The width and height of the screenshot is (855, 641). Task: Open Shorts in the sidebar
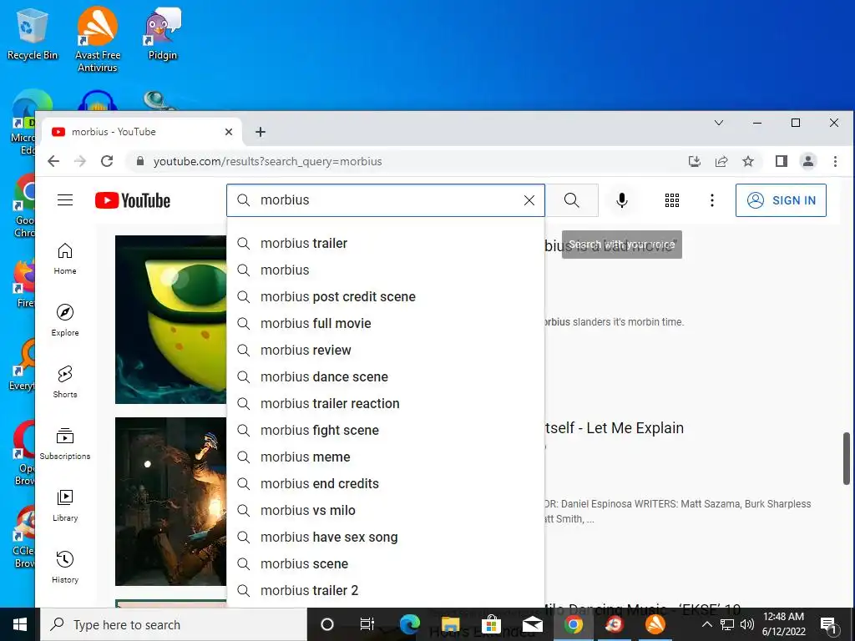pyautogui.click(x=65, y=381)
